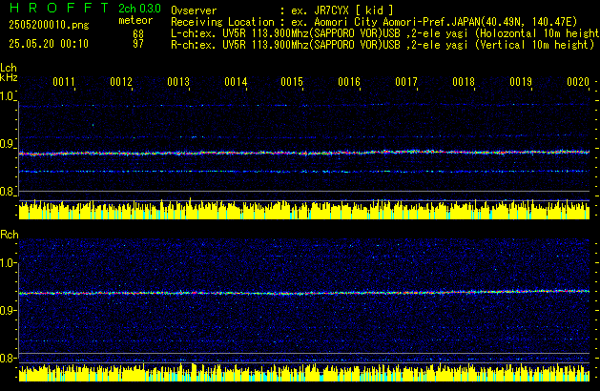The width and height of the screenshot is (600, 391).
Task: Click the Lch 1.0 frequency axis label
Action: point(7,96)
